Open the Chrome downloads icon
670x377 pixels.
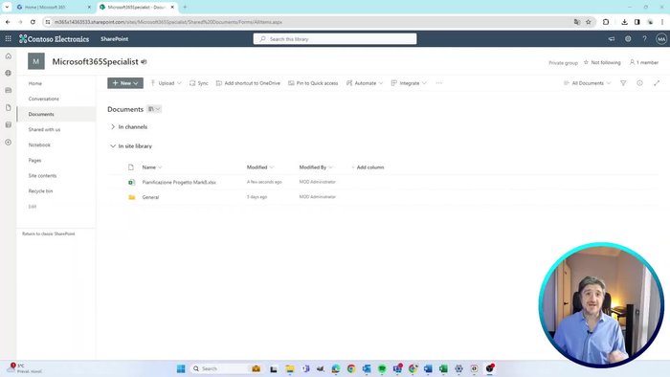tap(624, 22)
